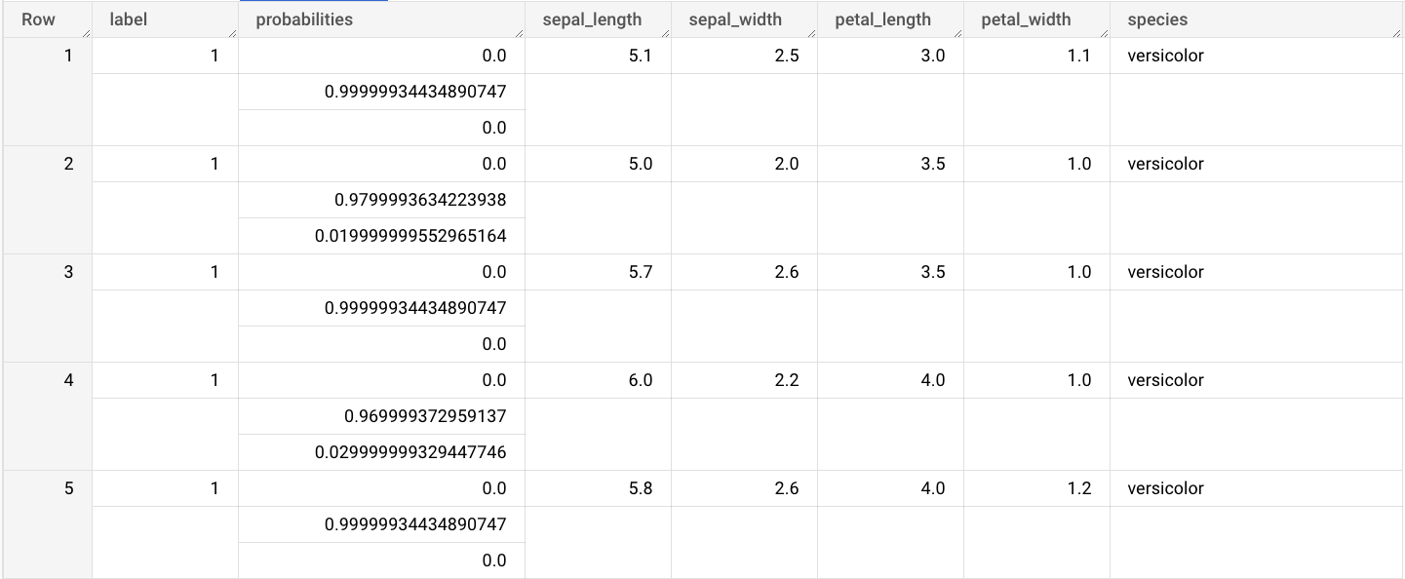Click sepal_length value 6.0 in row 4
The image size is (1405, 579).
tap(643, 379)
